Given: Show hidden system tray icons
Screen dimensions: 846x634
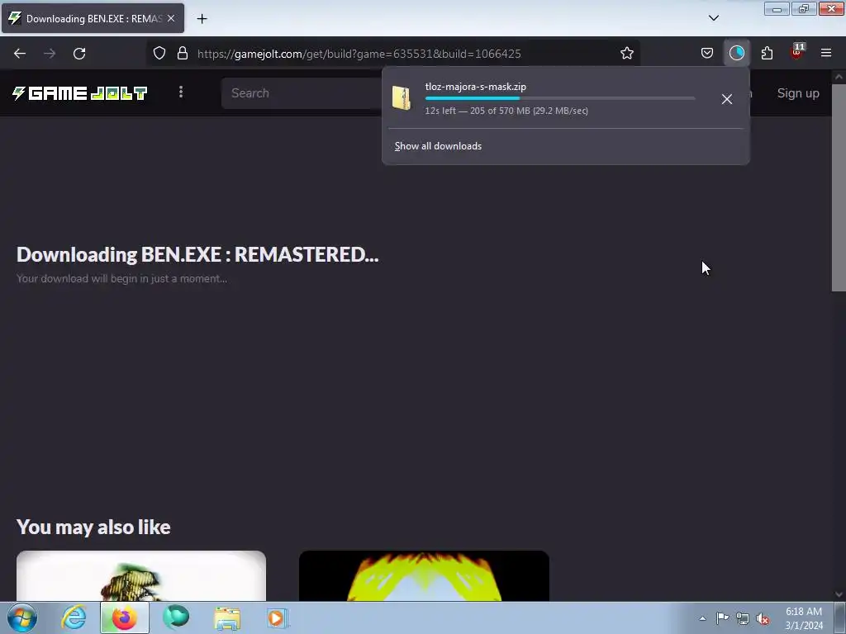Looking at the screenshot, I should pyautogui.click(x=702, y=618).
